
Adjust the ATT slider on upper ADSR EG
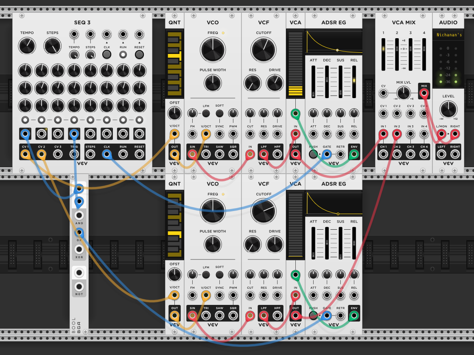[313, 82]
